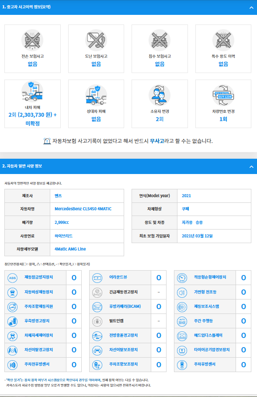
Task: Click the 침수 보험사고 flooded car icon
Action: 160,40
